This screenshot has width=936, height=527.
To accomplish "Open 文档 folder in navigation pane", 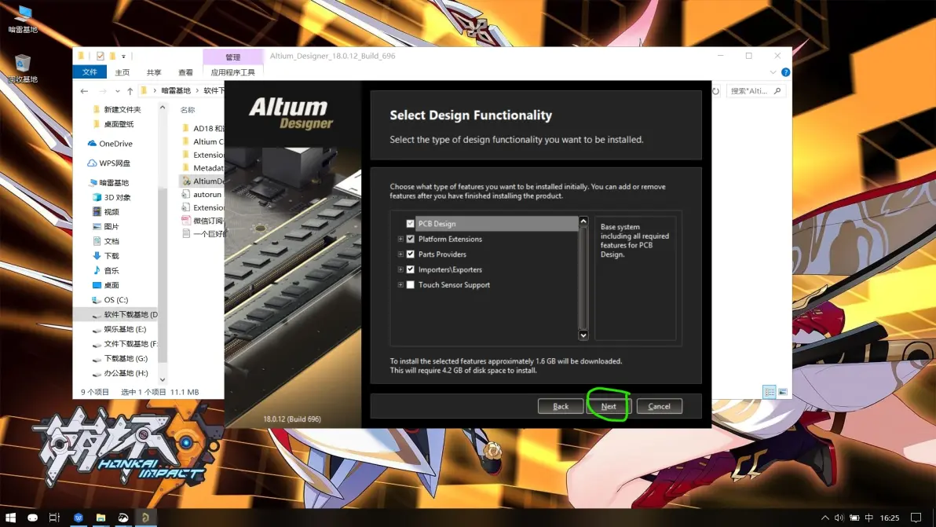I will pos(106,241).
